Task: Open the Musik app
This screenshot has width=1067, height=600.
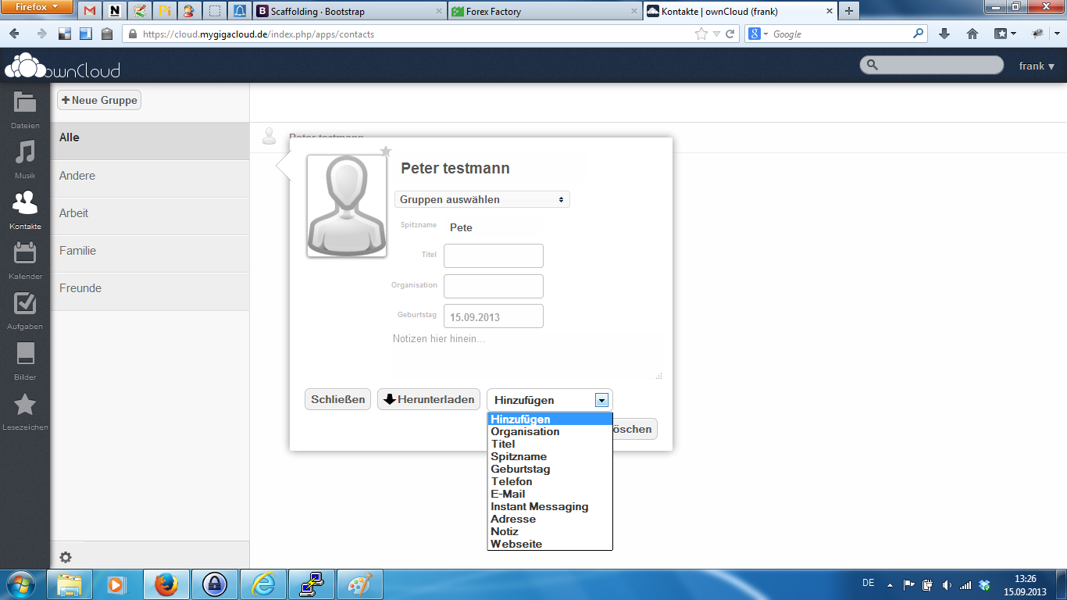Action: tap(25, 159)
